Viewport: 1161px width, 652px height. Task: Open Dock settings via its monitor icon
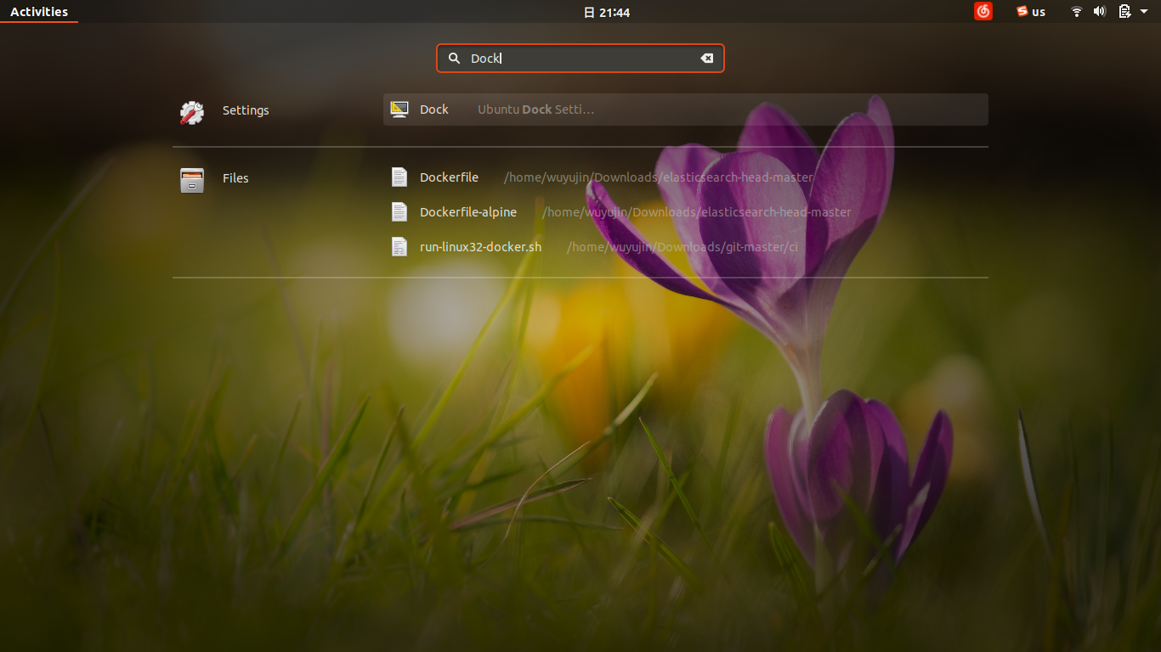coord(399,109)
